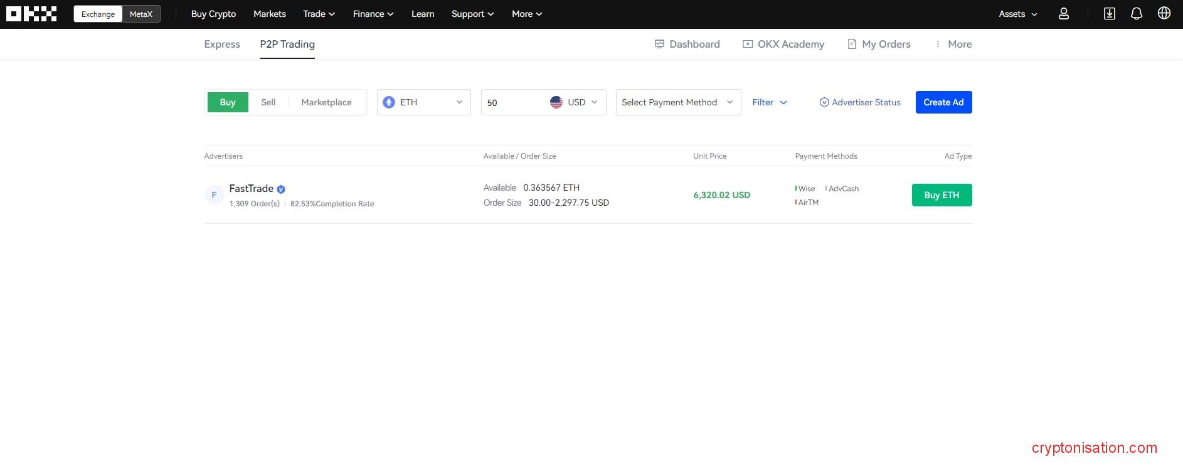Screen dimensions: 1183x466
Task: Click the Advertisers column header
Action: 223,156
